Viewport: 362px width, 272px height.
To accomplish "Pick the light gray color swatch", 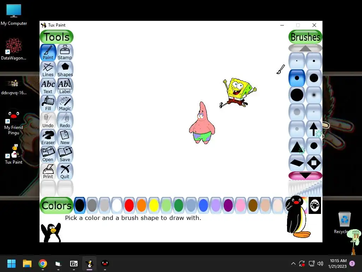I will [x=104, y=205].
